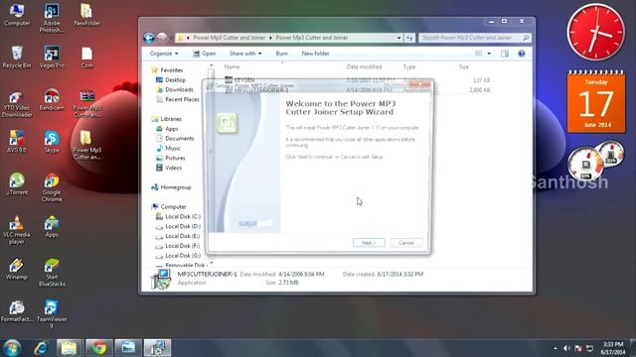Expand the Share with dropdown
Image resolution: width=636 pixels, height=357 pixels.
(x=245, y=54)
